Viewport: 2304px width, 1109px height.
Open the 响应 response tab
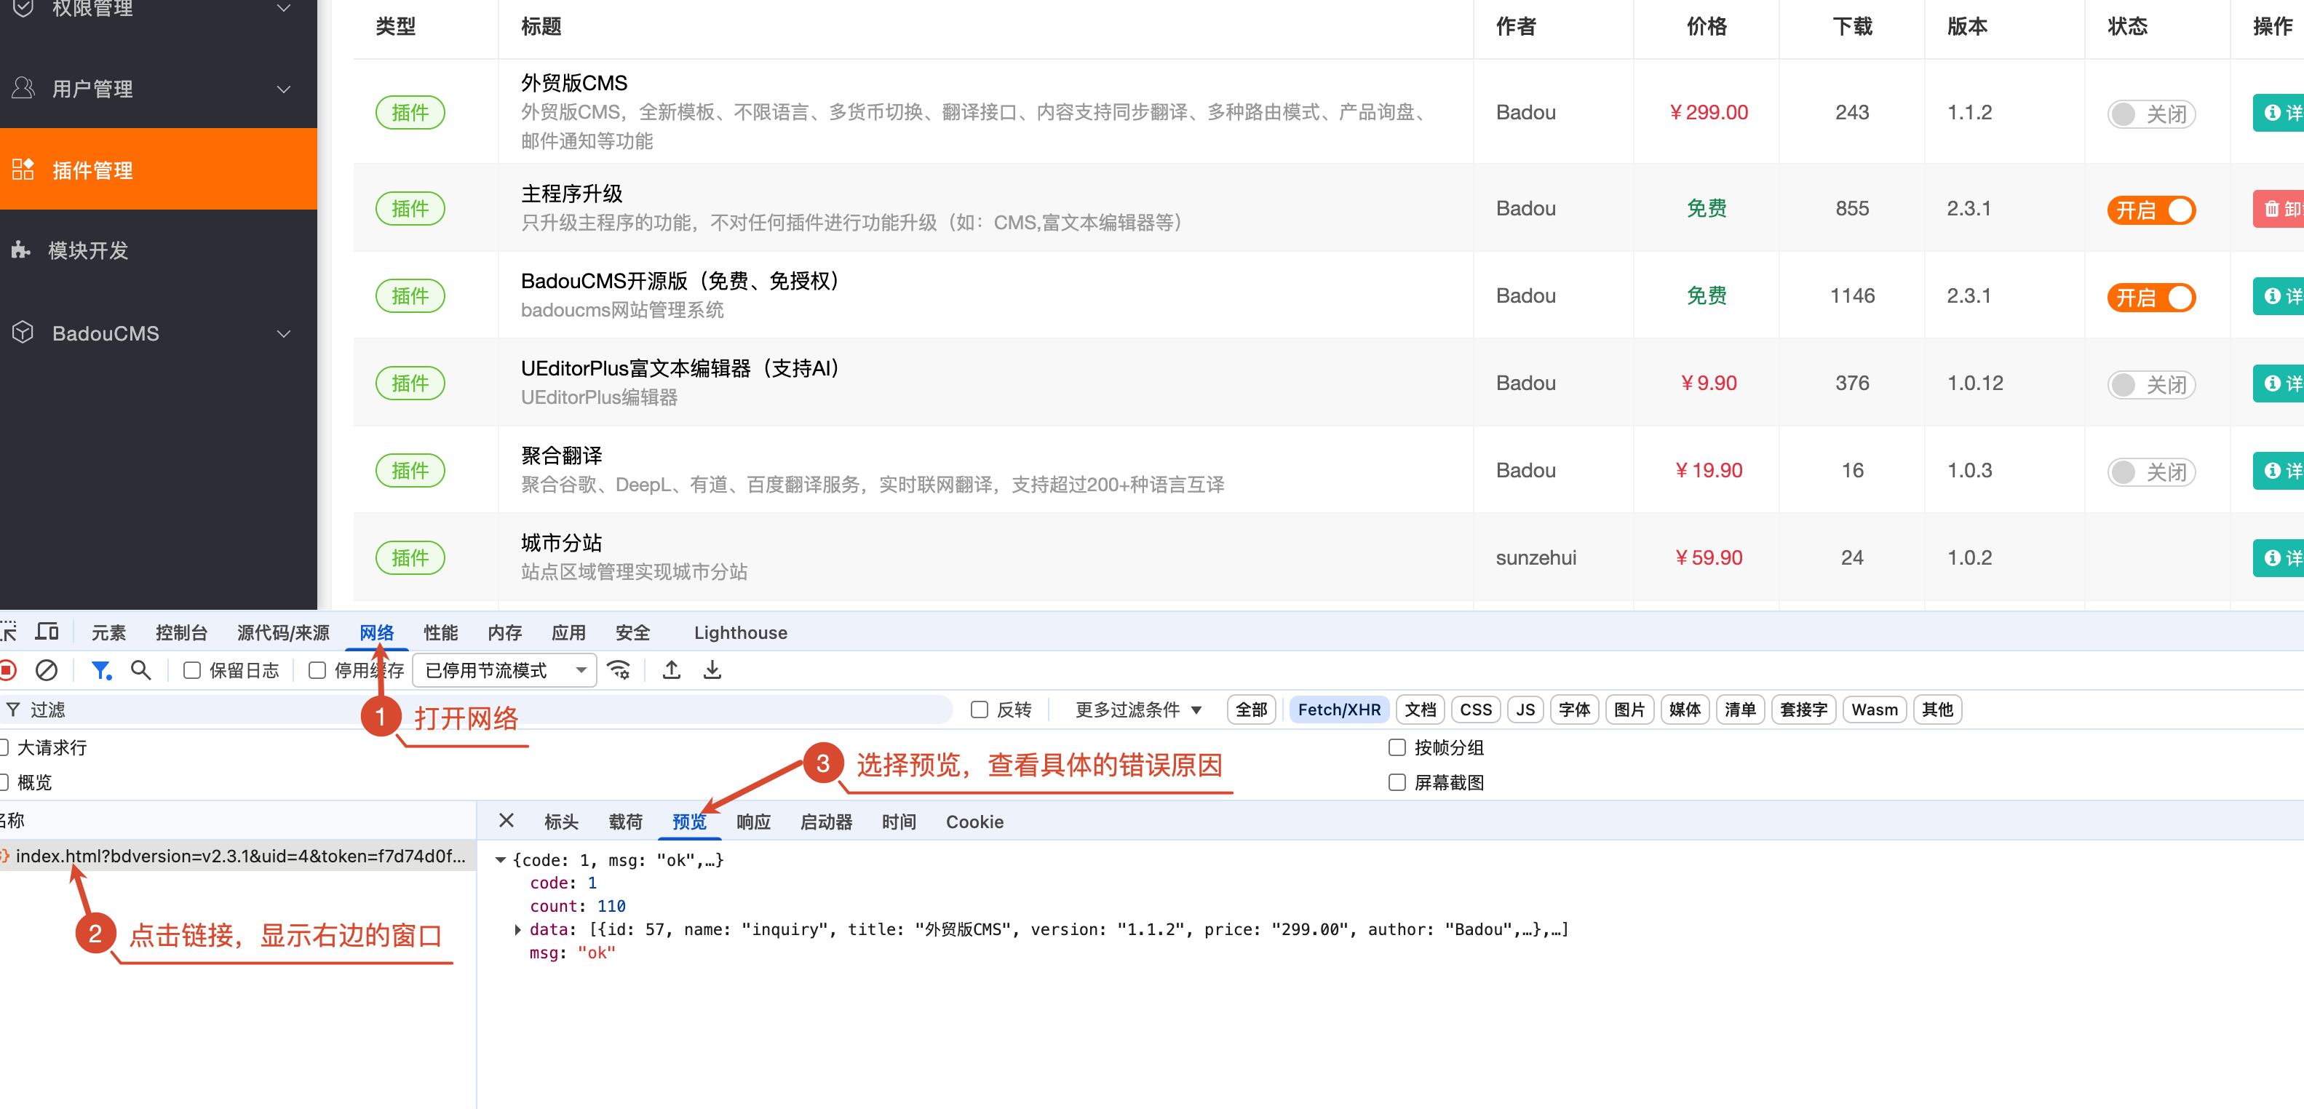pyautogui.click(x=753, y=821)
